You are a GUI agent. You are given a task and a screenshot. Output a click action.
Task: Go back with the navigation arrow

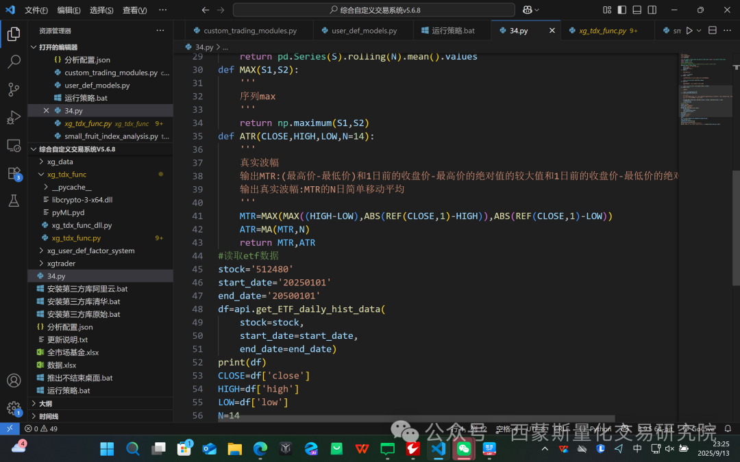pyautogui.click(x=206, y=10)
